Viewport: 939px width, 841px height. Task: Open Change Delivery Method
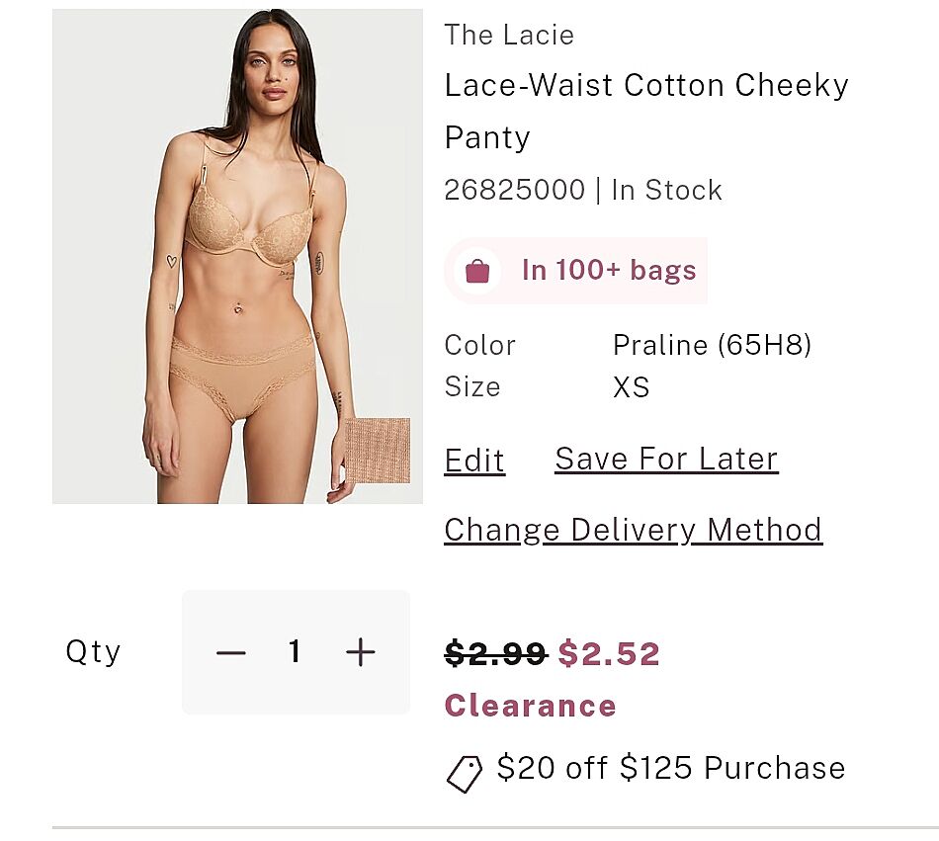point(633,530)
